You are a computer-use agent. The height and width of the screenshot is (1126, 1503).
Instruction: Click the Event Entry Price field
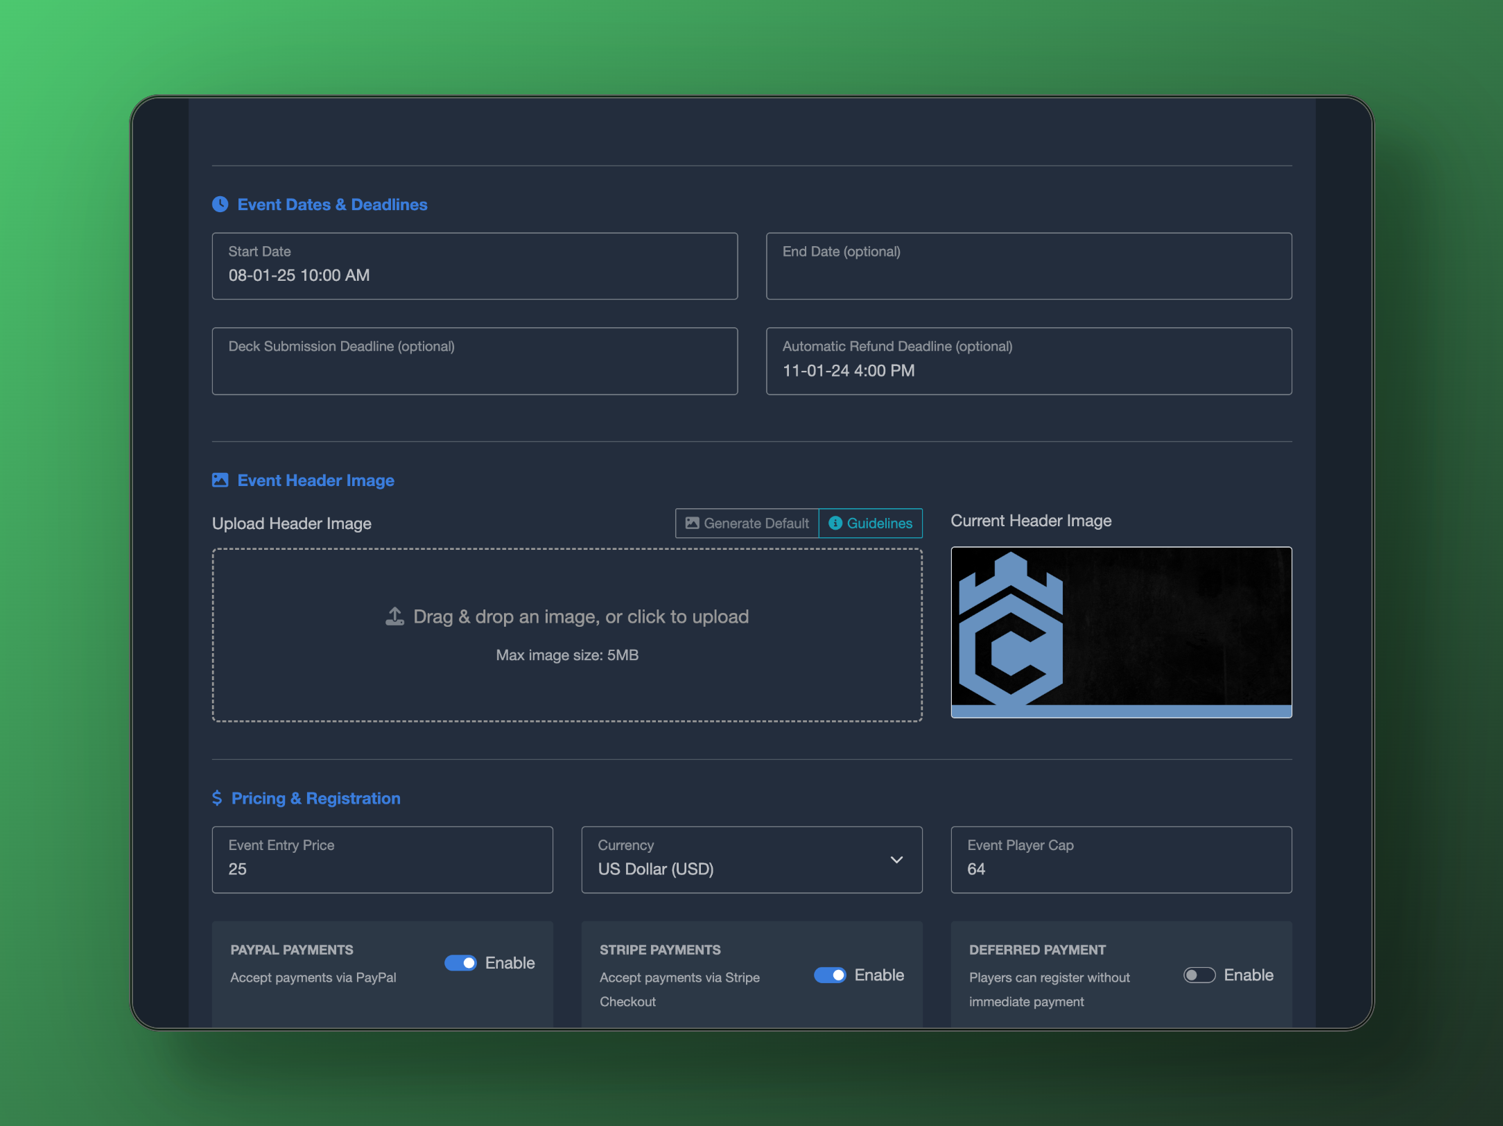click(x=382, y=860)
